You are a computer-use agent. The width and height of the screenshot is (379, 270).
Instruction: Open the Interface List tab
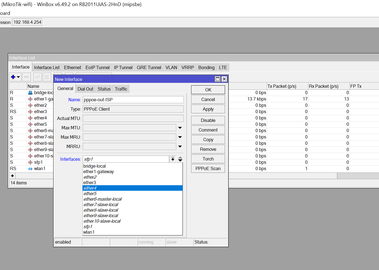pos(47,68)
